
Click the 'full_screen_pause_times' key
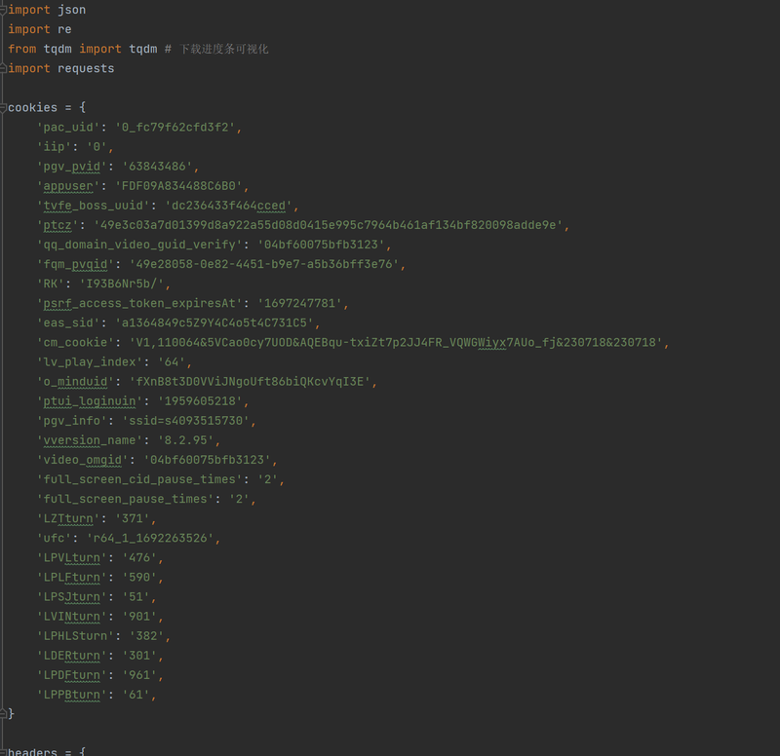click(126, 499)
